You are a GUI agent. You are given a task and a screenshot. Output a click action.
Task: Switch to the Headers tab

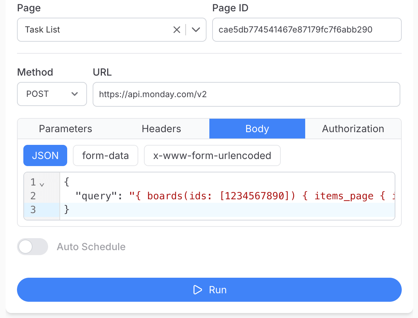tap(161, 129)
